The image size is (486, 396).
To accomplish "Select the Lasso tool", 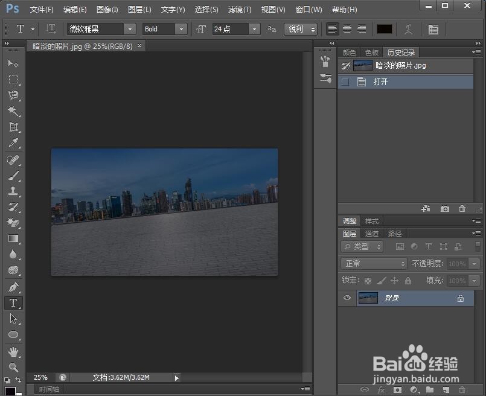I will point(13,95).
